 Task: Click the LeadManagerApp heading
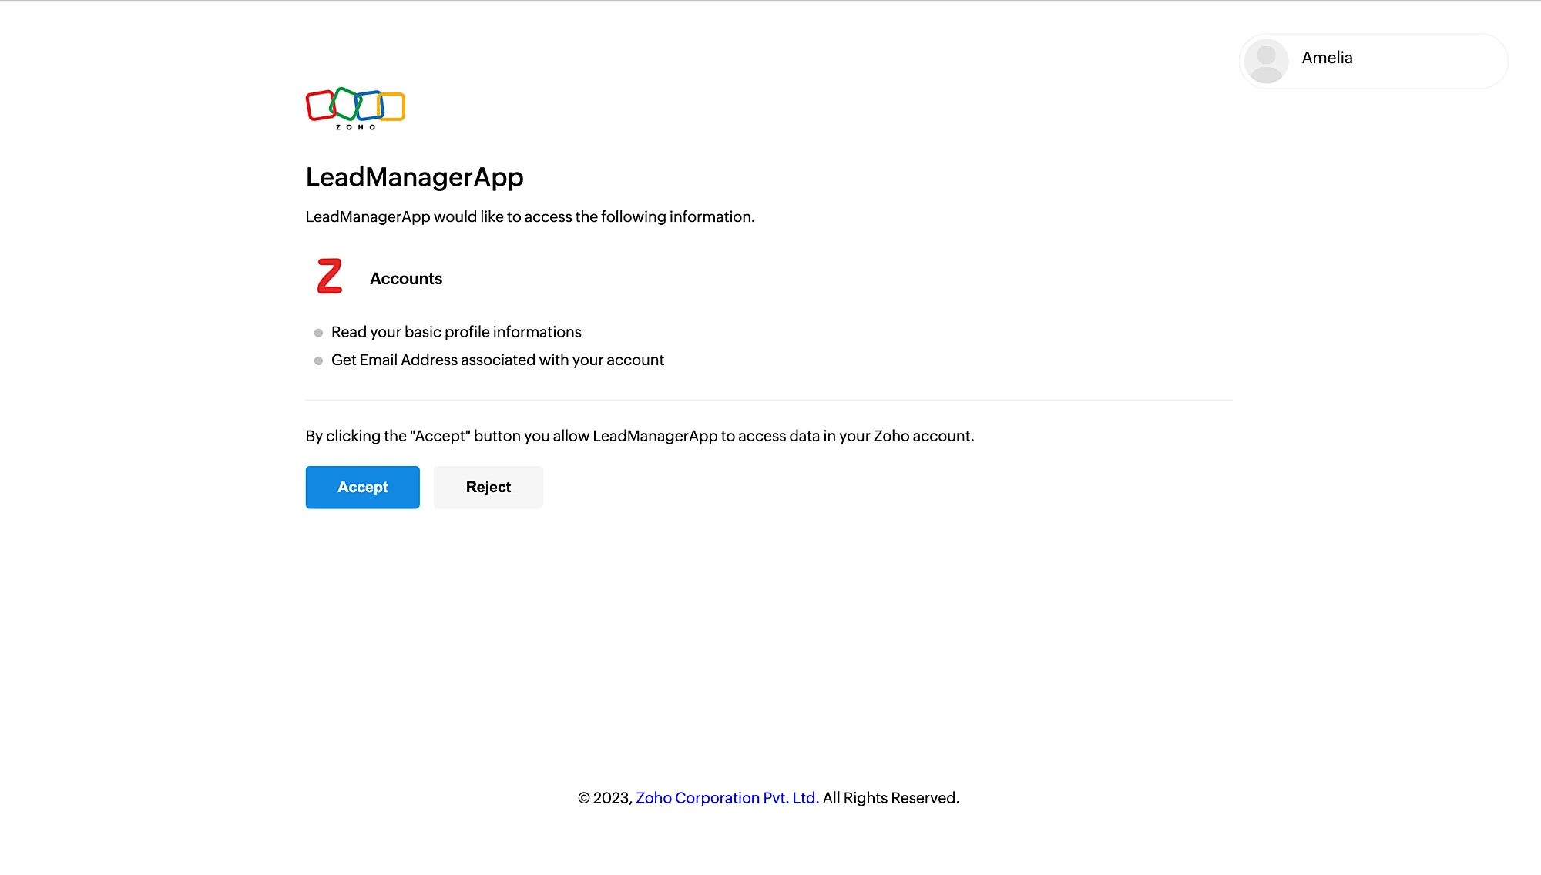[x=415, y=177]
